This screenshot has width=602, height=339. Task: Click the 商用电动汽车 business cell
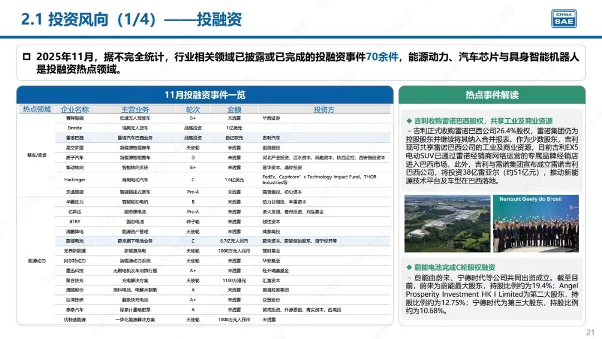click(135, 180)
